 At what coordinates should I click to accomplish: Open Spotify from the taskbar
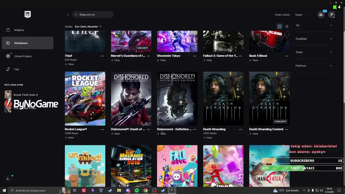point(137,190)
